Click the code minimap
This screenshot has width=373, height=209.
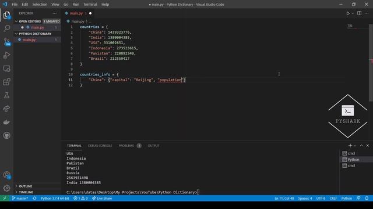[357, 27]
